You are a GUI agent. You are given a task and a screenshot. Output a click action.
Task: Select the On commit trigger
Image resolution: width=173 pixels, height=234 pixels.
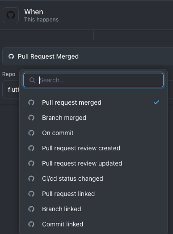tap(93, 133)
